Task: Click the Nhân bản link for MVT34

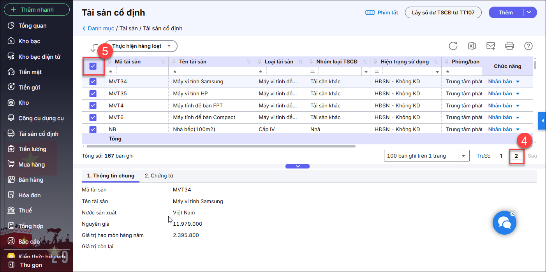Action: [500, 82]
